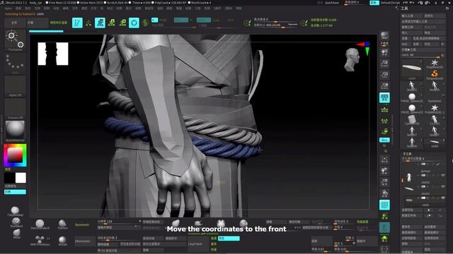Toggle visibility eye of selected cloth subtool
453x254 pixels.
pyautogui.click(x=443, y=198)
